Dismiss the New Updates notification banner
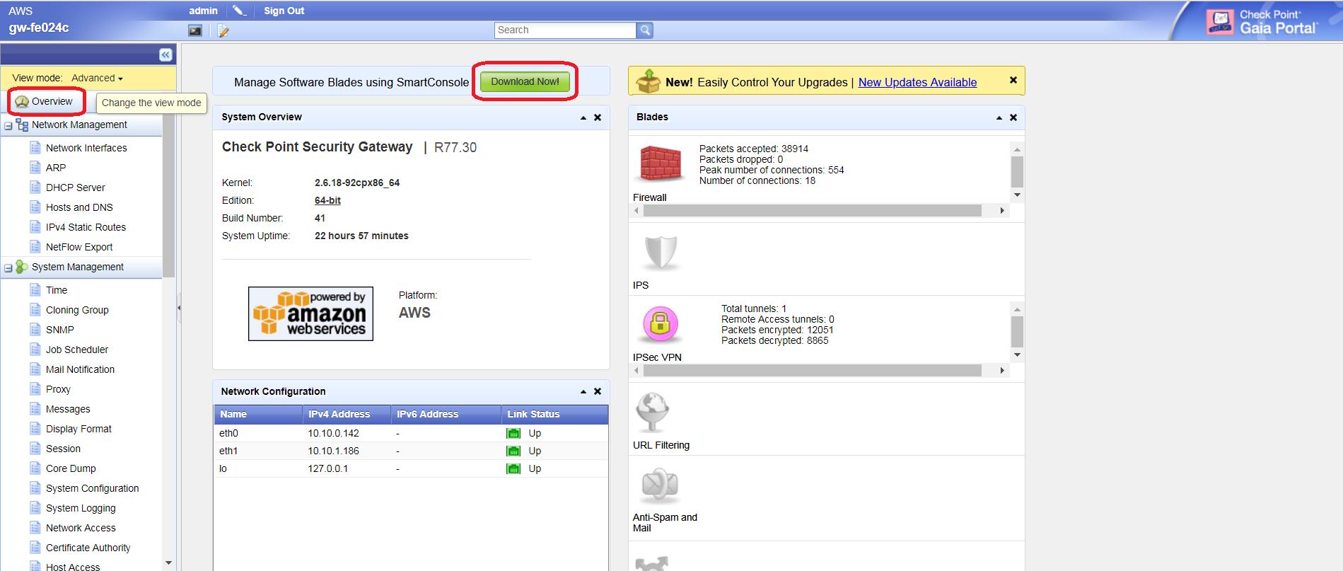This screenshot has width=1343, height=571. point(1013,80)
